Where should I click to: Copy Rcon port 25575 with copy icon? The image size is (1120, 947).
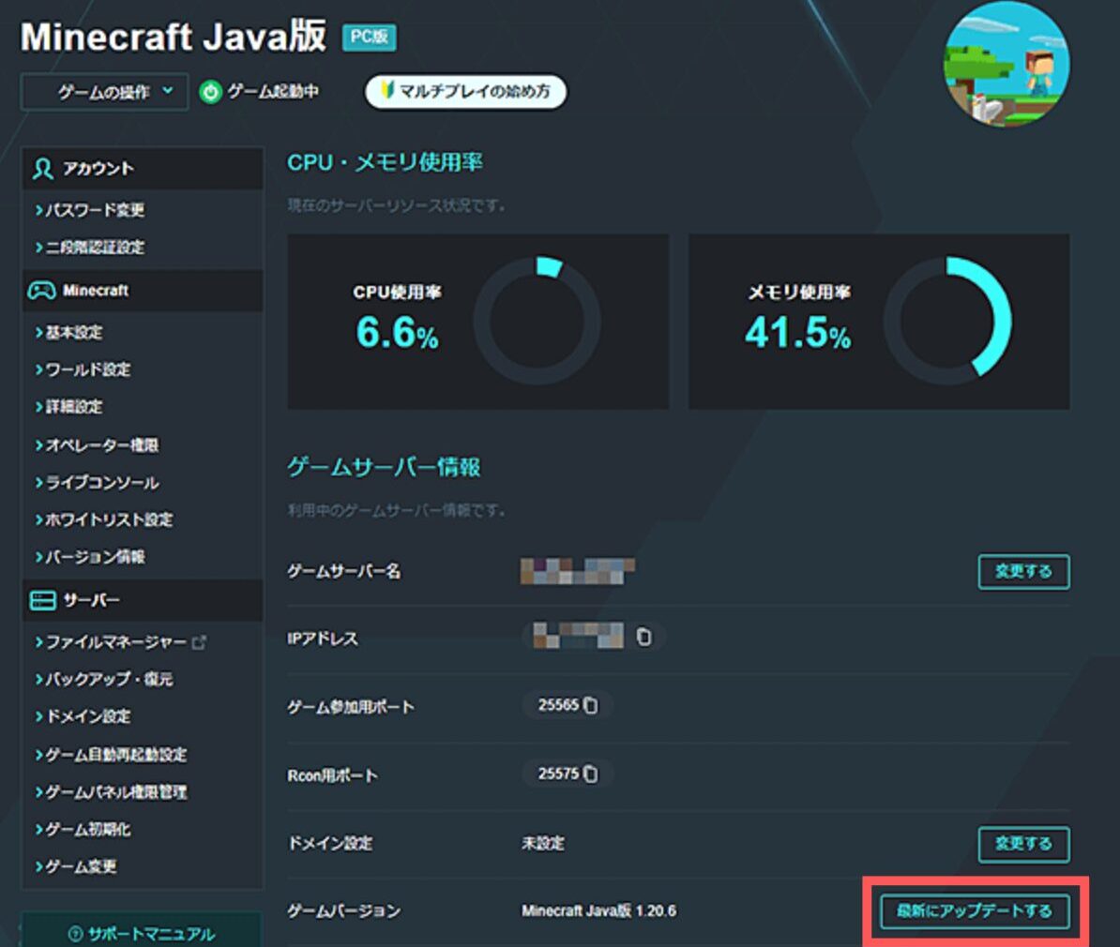click(590, 774)
